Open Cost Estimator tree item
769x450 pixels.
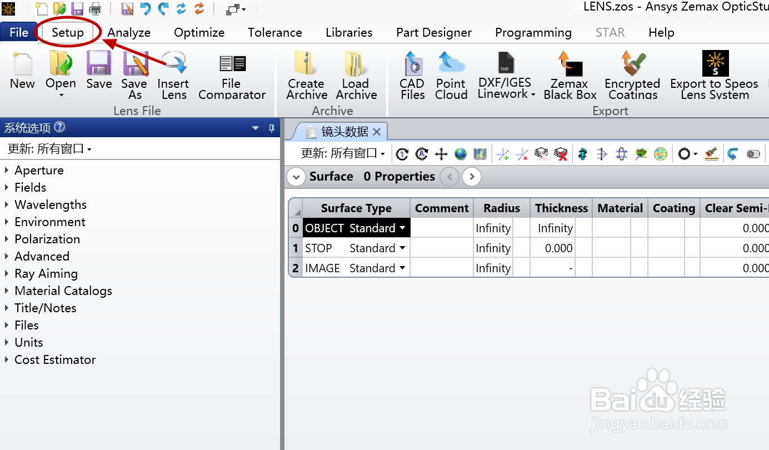click(54, 359)
